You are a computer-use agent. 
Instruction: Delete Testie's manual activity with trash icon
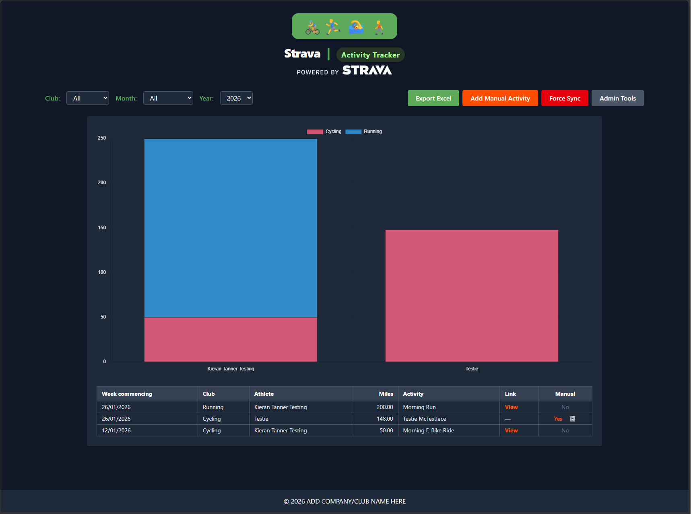(x=572, y=419)
